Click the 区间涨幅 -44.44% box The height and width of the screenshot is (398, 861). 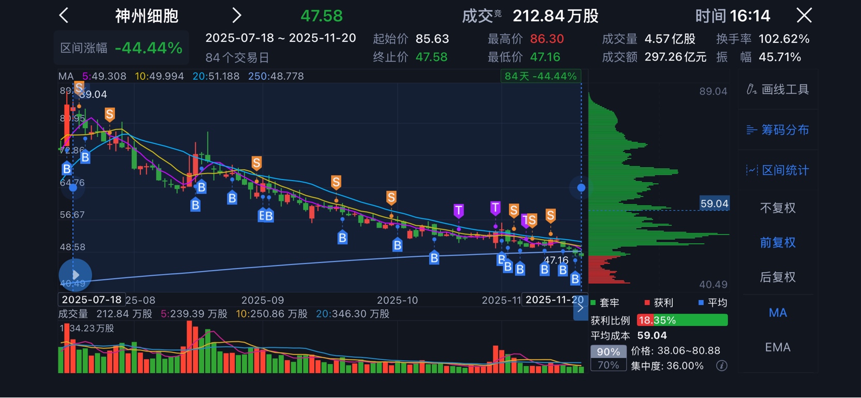(122, 48)
